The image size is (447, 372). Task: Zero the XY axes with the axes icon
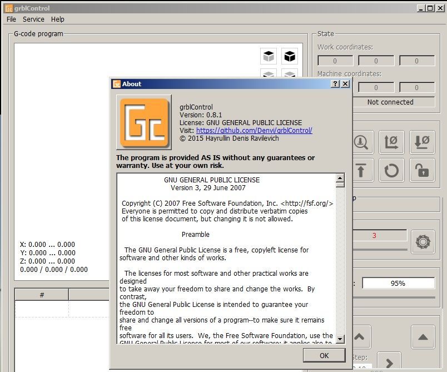pyautogui.click(x=391, y=142)
